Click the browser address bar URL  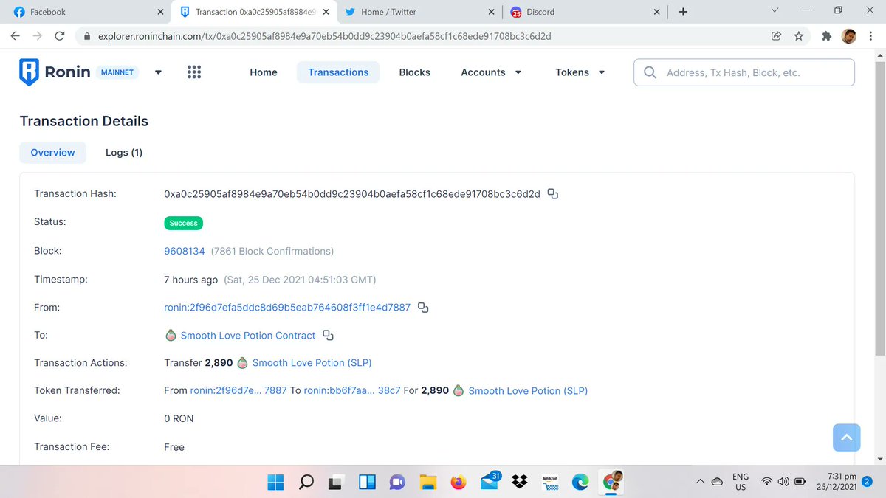point(325,35)
